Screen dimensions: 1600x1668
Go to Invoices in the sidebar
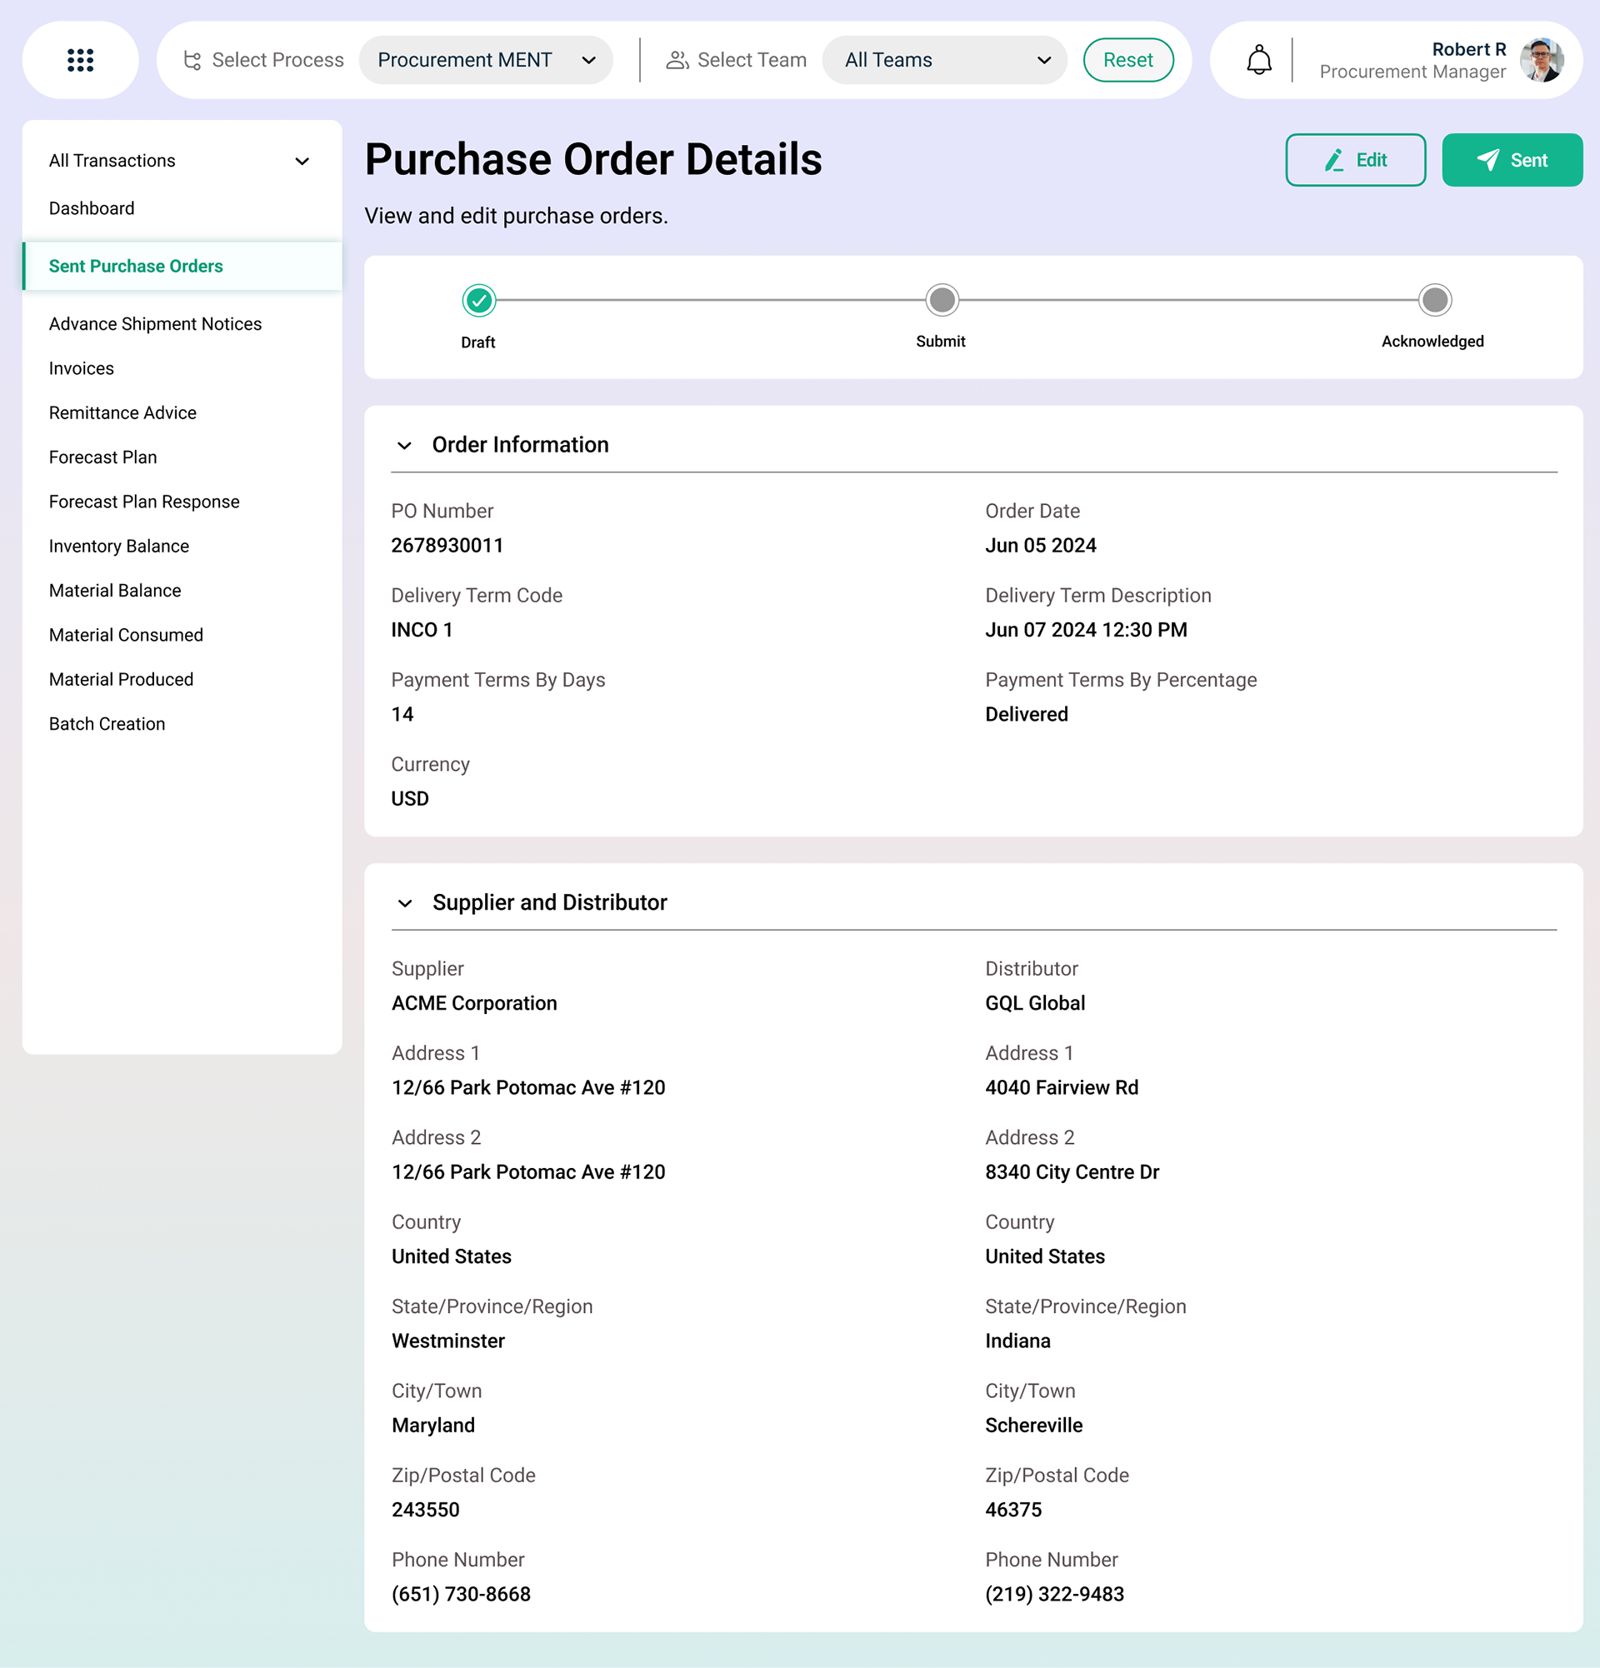[x=81, y=368]
